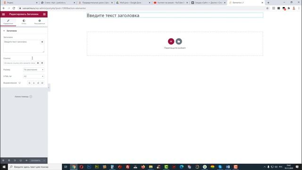The image size is (302, 170).
Task: Select the heading widget on the canvas
Action: [175, 16]
